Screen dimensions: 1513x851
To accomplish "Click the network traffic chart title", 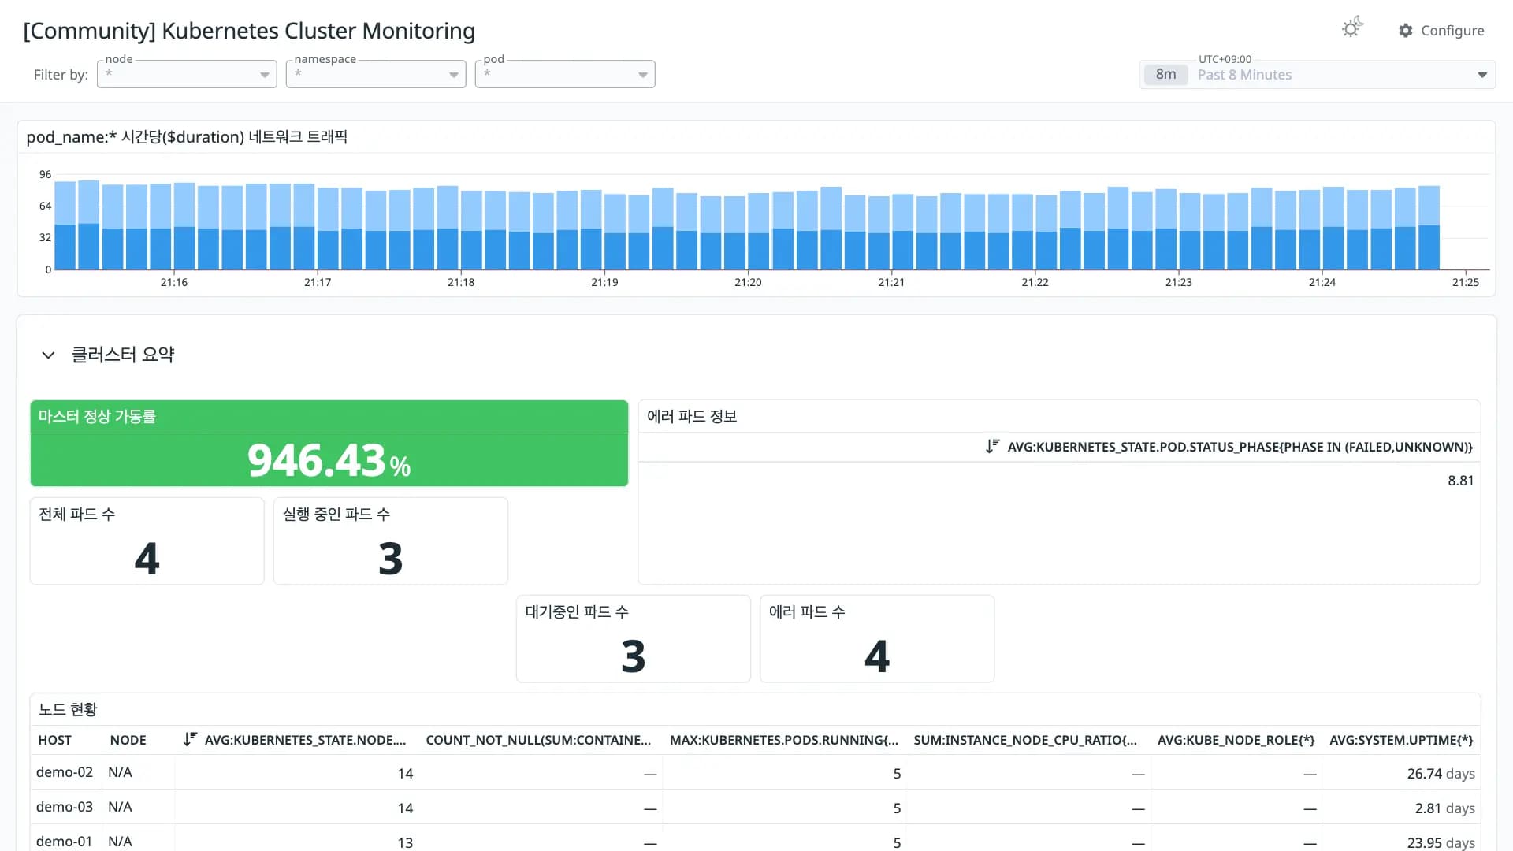I will point(187,137).
